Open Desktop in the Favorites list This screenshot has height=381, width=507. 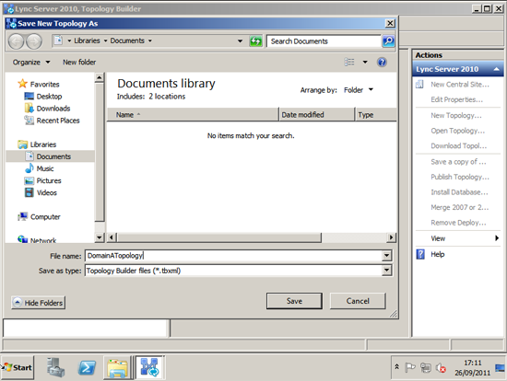pyautogui.click(x=49, y=97)
